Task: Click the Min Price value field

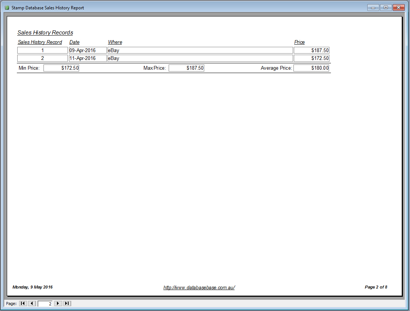Action: tap(61, 68)
